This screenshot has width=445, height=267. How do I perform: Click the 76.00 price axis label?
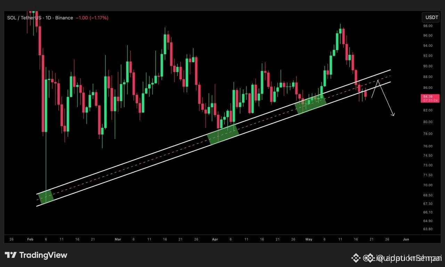[x=428, y=146]
